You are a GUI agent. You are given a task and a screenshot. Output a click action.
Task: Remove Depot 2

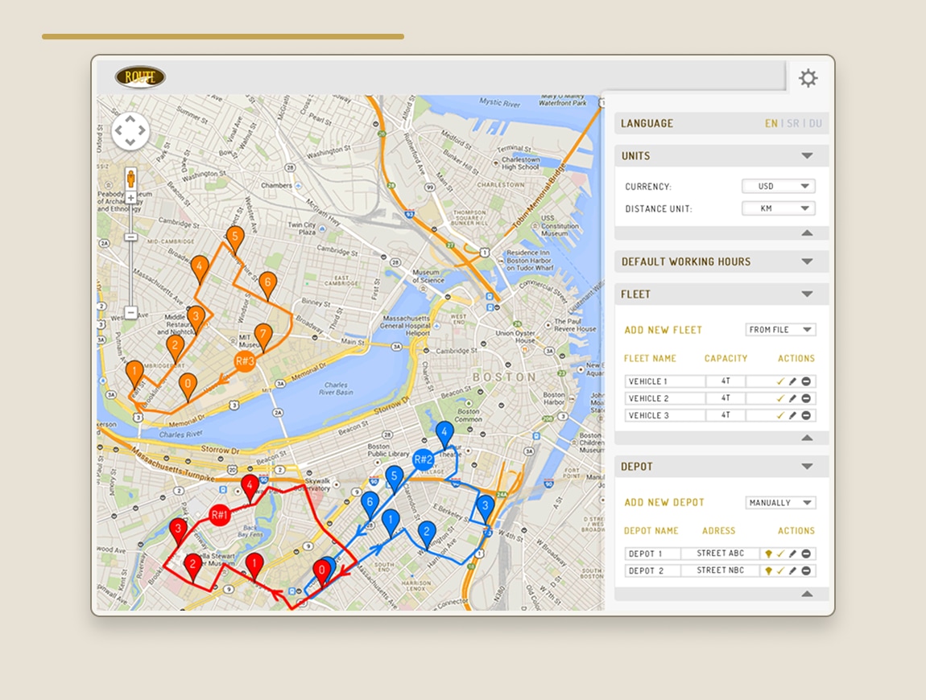pyautogui.click(x=805, y=570)
